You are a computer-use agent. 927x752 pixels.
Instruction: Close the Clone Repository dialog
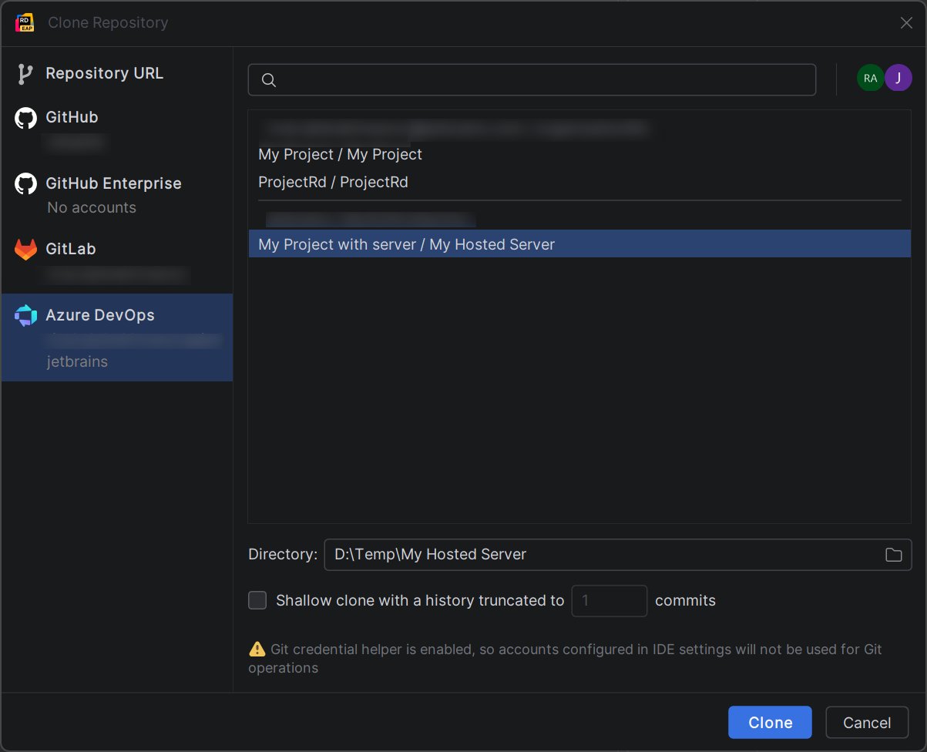pyautogui.click(x=907, y=23)
